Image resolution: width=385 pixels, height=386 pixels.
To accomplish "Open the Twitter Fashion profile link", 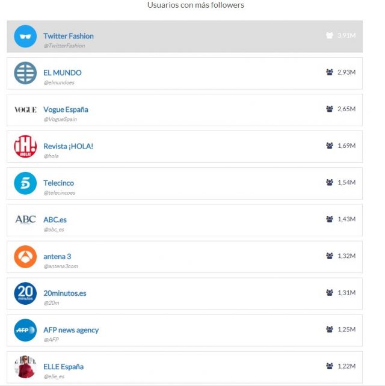I will (69, 36).
